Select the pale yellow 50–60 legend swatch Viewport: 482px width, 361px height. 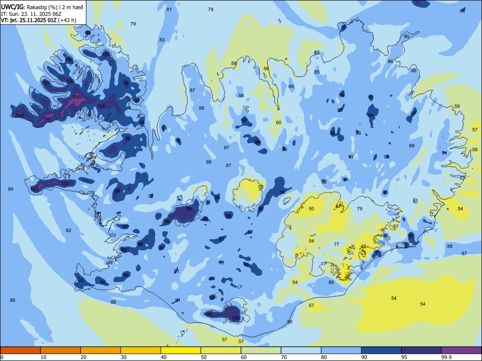click(221, 350)
